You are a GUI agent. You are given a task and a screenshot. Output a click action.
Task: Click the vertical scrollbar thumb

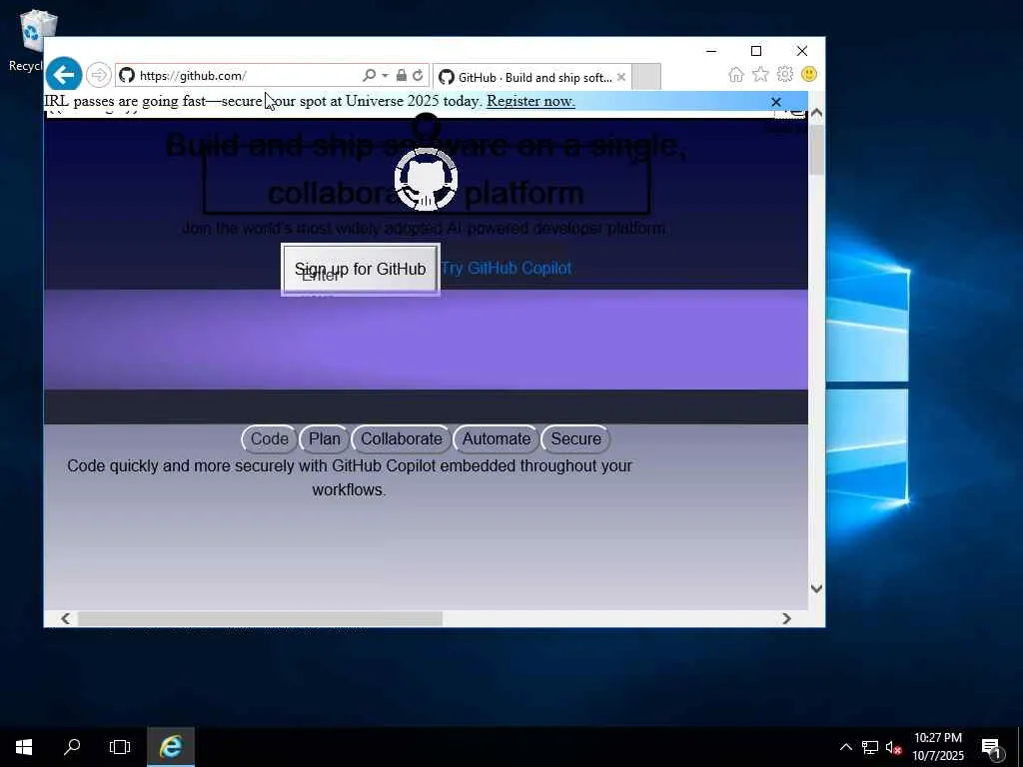pos(816,150)
